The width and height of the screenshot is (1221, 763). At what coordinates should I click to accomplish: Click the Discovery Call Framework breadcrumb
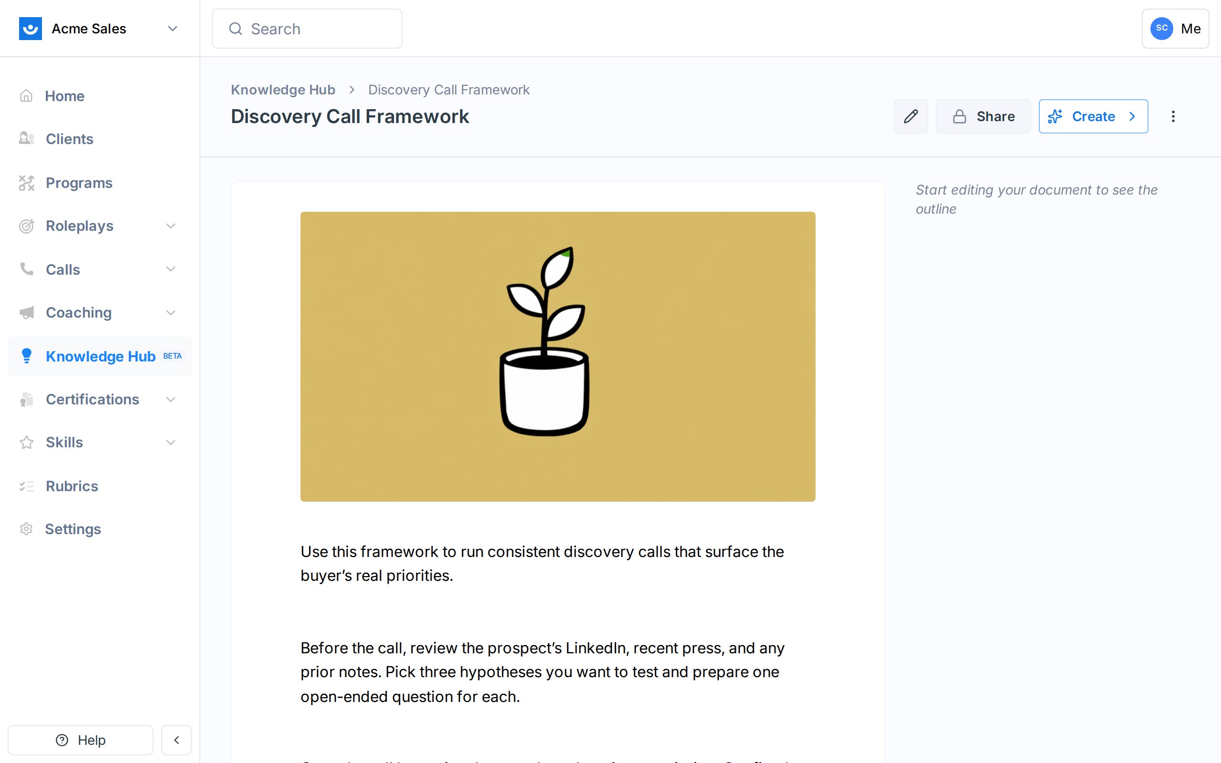pyautogui.click(x=448, y=90)
